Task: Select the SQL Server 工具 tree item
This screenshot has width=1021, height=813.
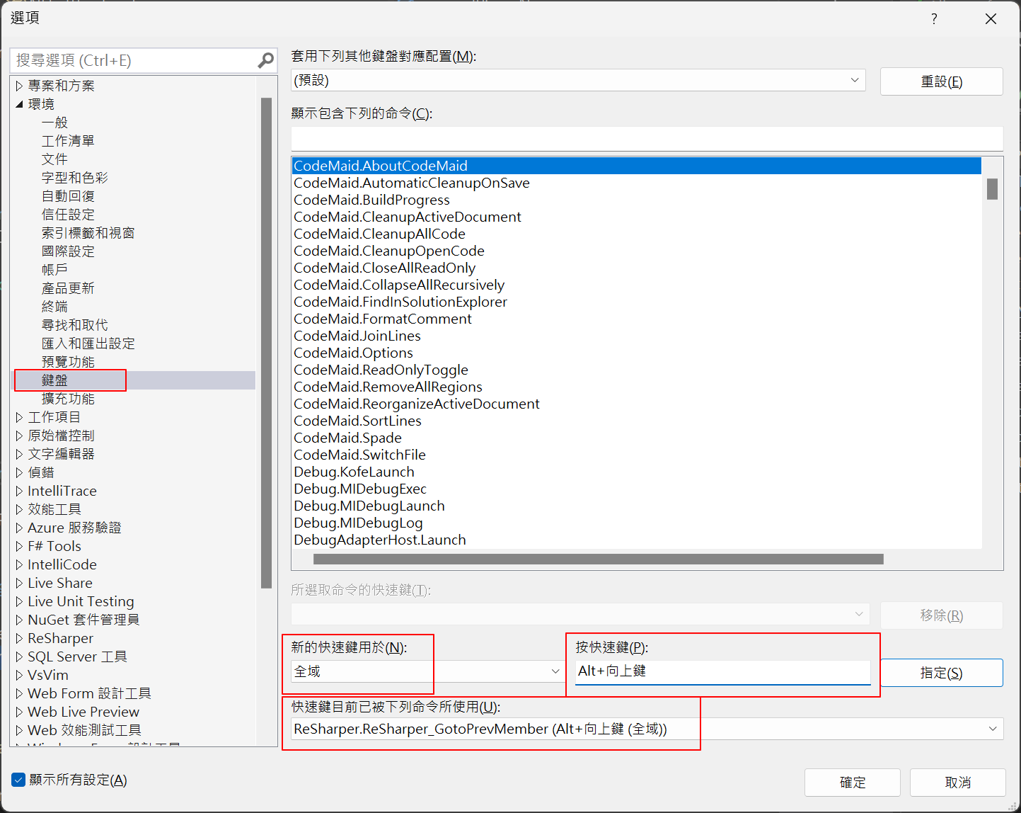Action: click(77, 656)
